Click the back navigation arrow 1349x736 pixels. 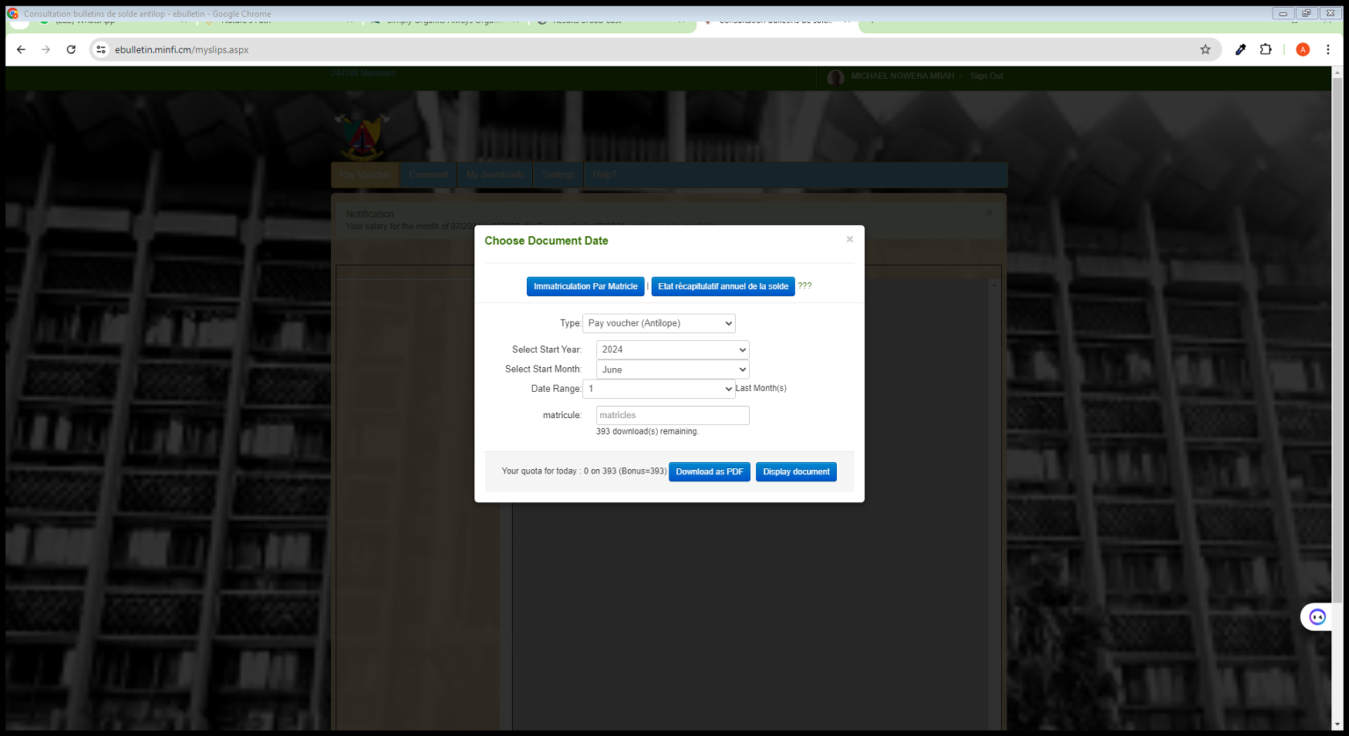[x=20, y=50]
